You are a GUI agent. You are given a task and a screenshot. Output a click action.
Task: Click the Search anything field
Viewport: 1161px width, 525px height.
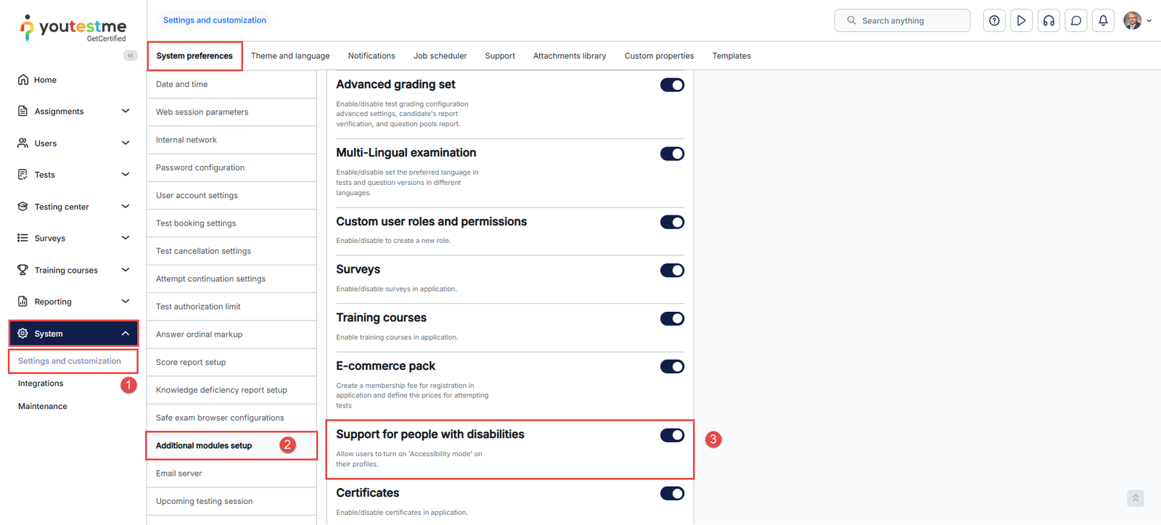point(902,20)
